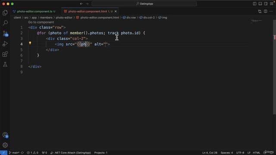Open Problems via errors and warnings count

(33, 153)
